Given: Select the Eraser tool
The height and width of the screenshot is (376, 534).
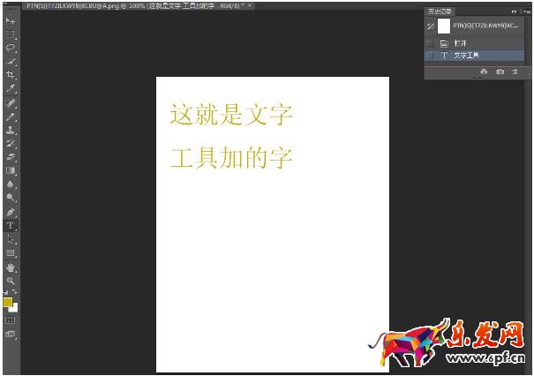Looking at the screenshot, I should pyautogui.click(x=11, y=156).
